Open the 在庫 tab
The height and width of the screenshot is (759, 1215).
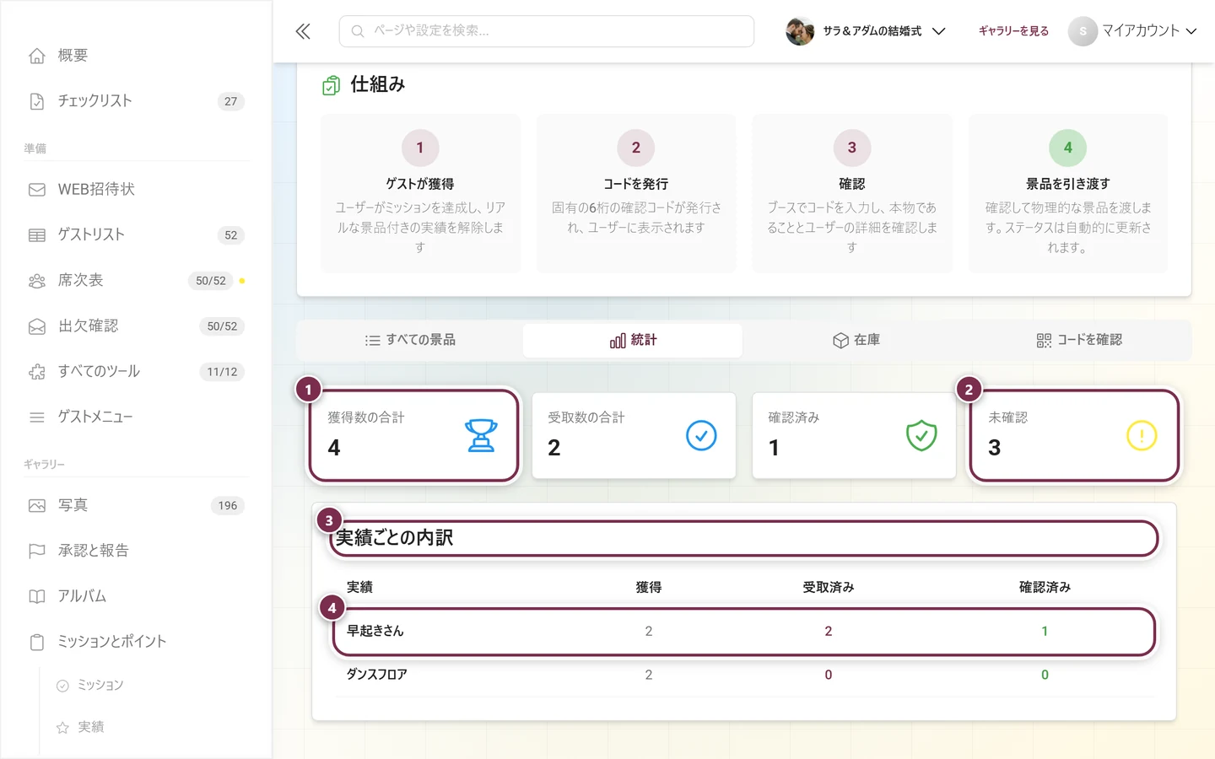click(x=856, y=340)
